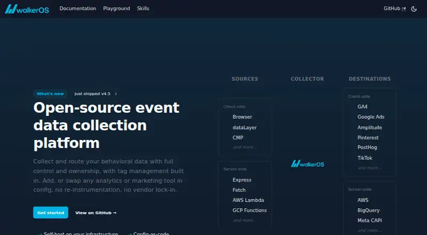Click the What's new badge
Image resolution: width=427 pixels, height=235 pixels.
50,94
